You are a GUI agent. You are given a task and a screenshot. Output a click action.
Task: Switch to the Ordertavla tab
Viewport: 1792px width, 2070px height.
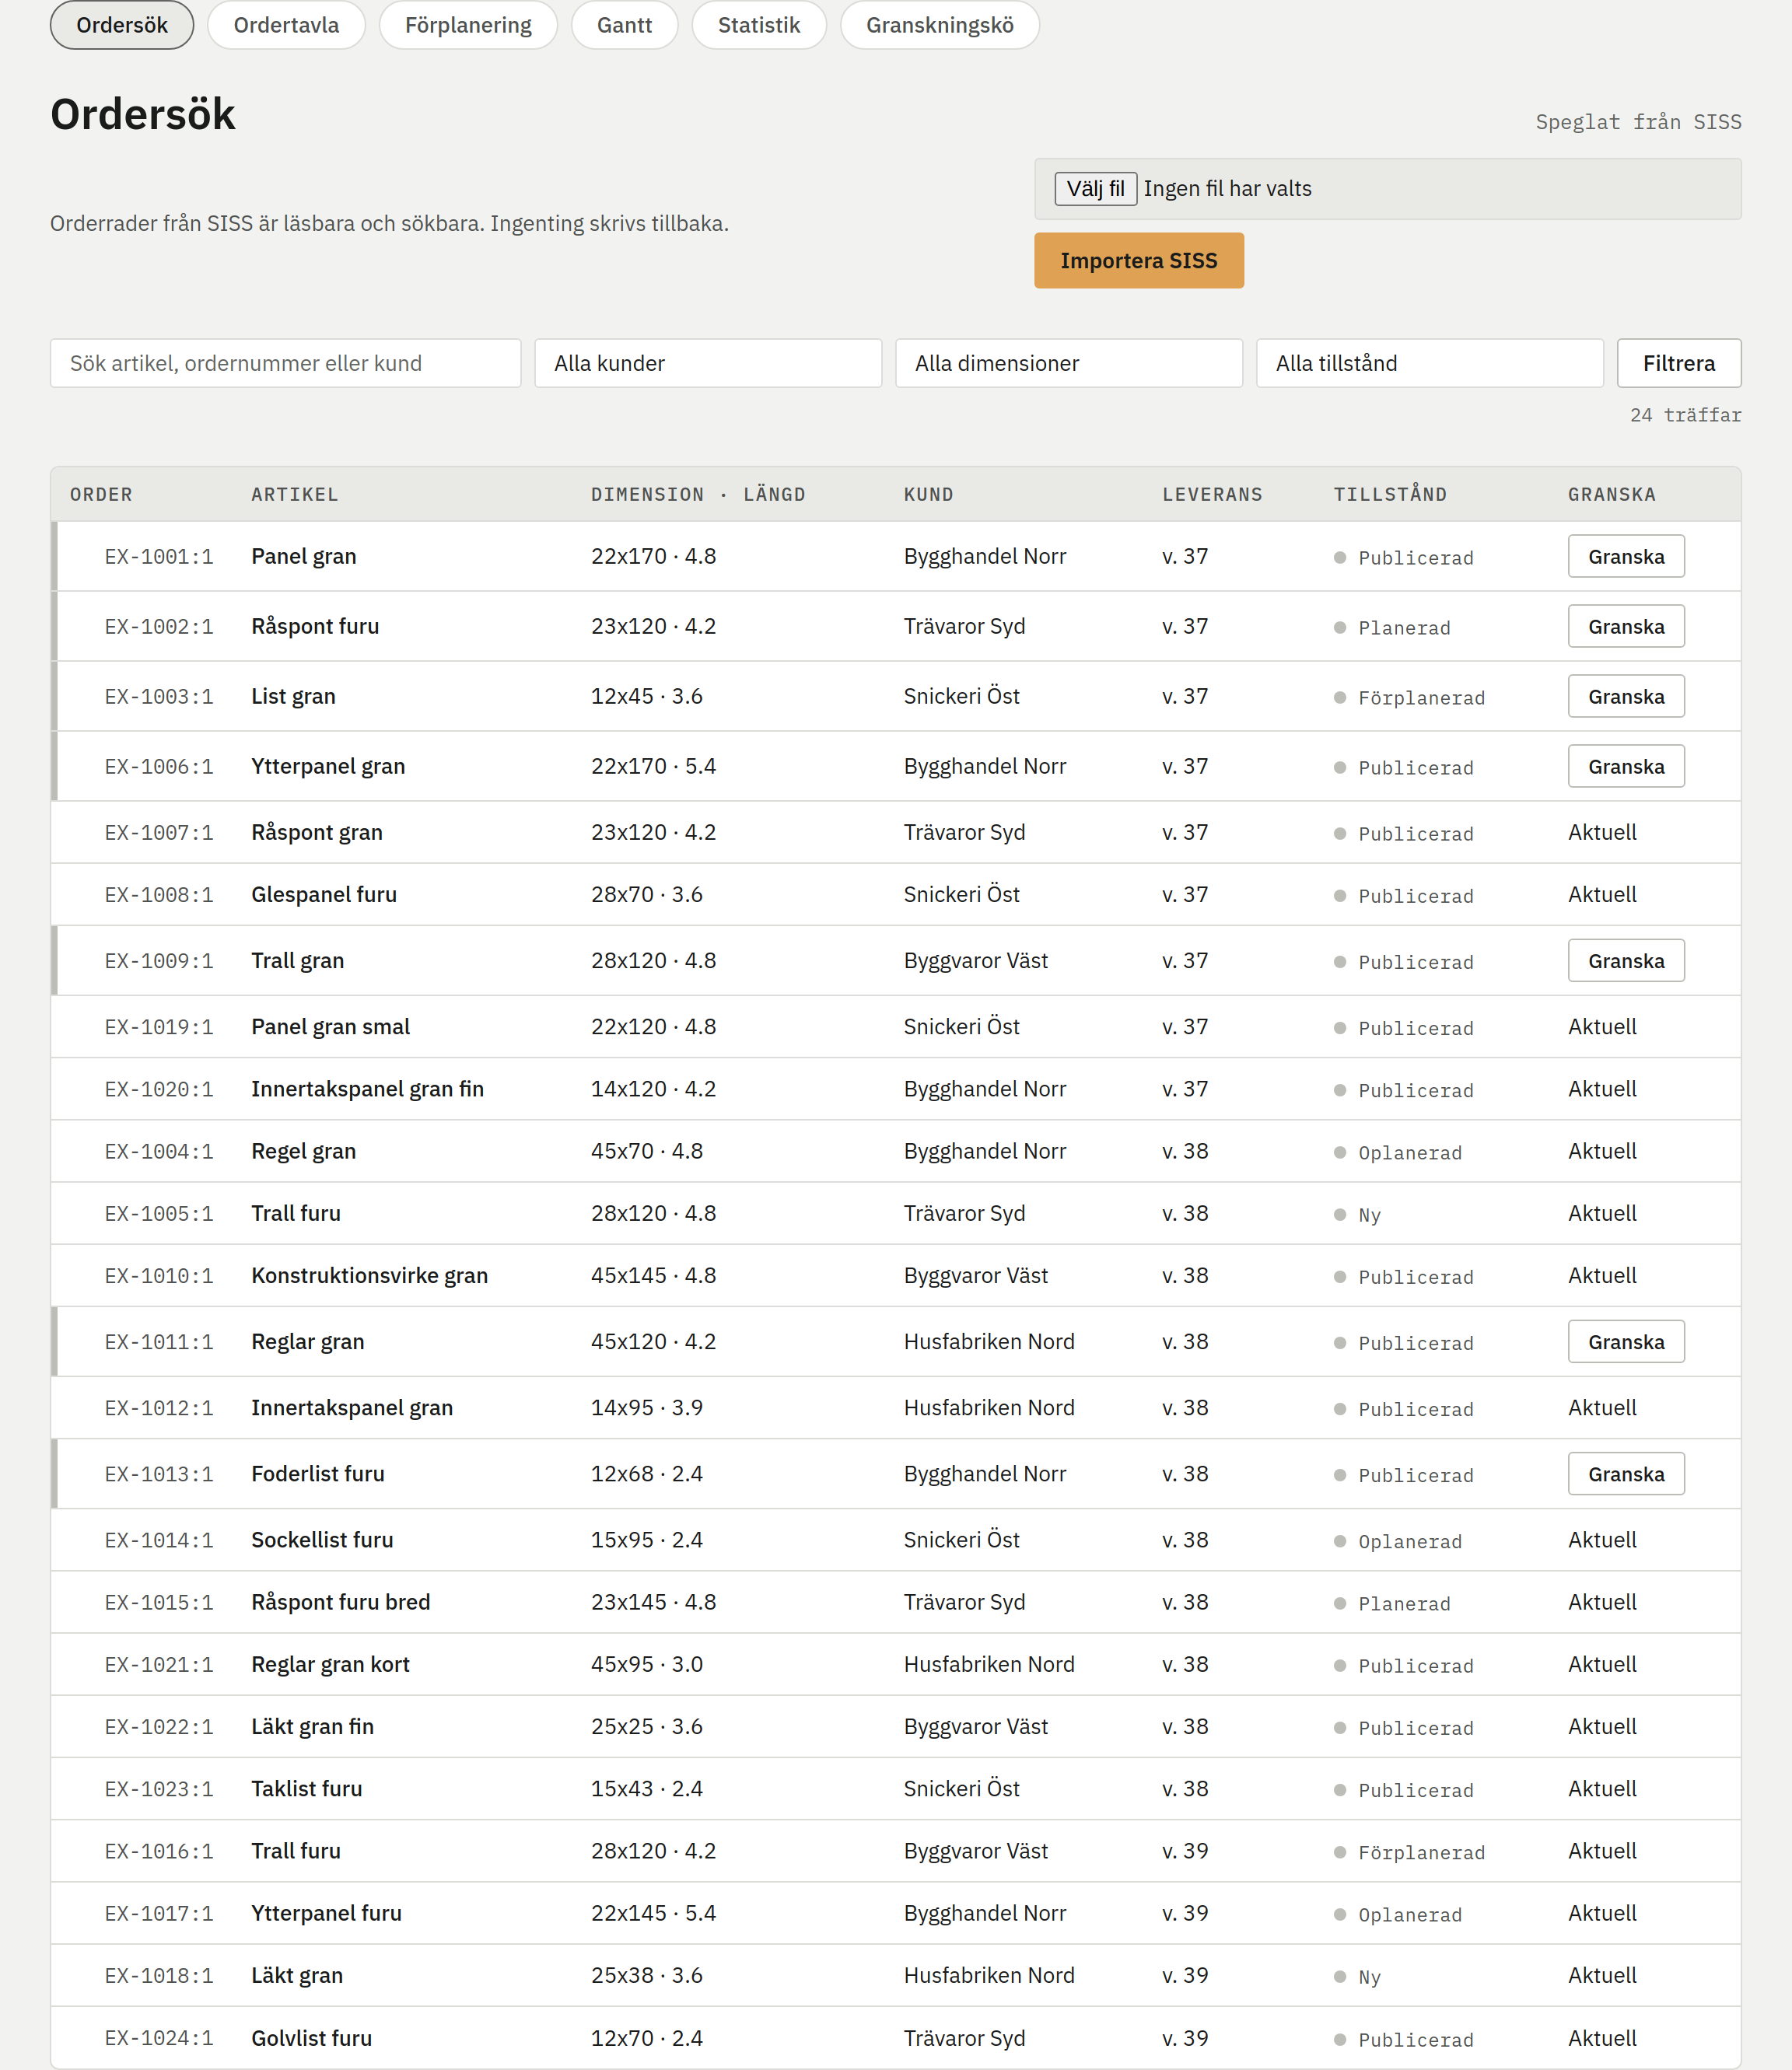[x=286, y=25]
